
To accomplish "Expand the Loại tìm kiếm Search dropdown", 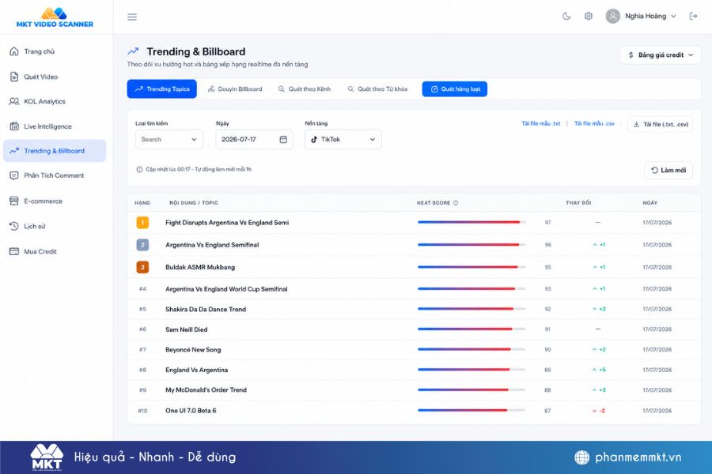I will coord(169,140).
